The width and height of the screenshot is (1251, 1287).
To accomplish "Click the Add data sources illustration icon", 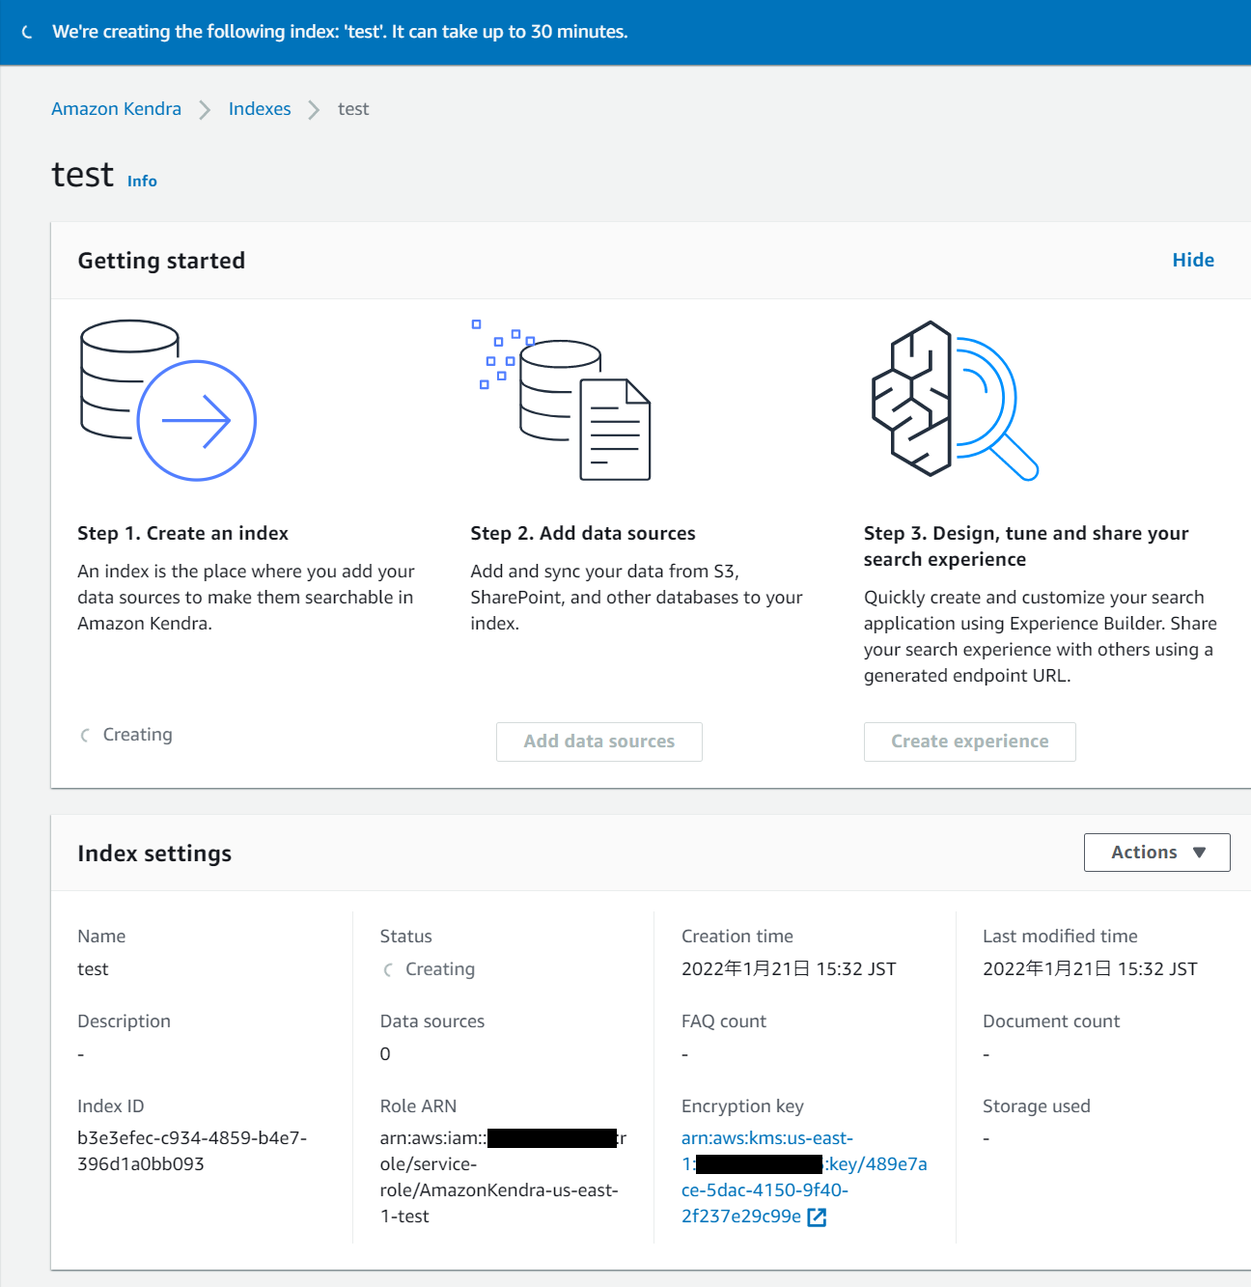I will tap(561, 400).
